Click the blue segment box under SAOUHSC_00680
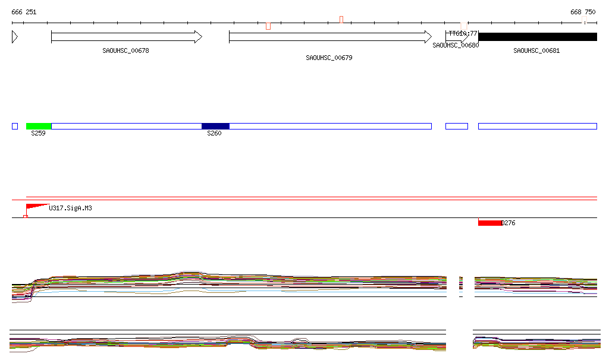The image size is (609, 363). [x=457, y=126]
